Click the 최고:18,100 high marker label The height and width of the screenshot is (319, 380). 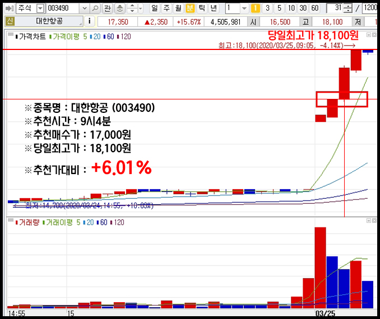286,45
